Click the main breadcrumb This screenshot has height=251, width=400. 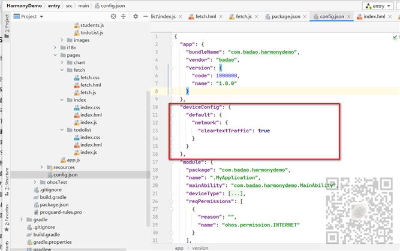[x=84, y=5]
